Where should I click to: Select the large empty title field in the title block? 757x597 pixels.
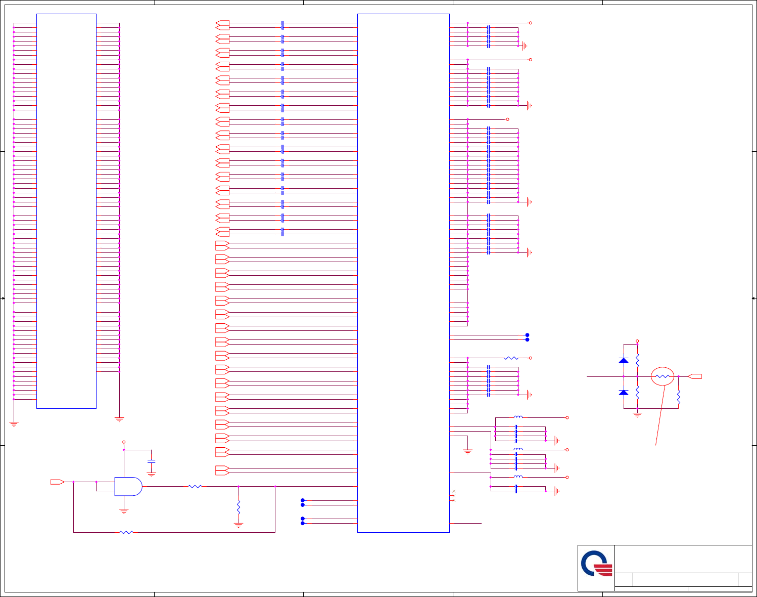pyautogui.click(x=683, y=559)
